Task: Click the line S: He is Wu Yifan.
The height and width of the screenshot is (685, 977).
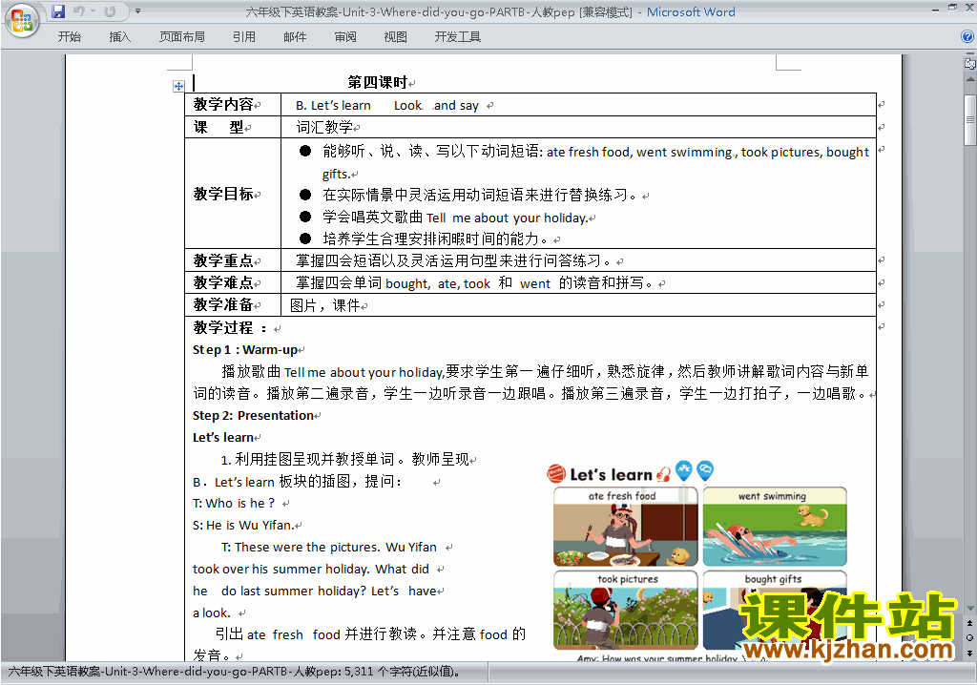Action: coord(243,525)
